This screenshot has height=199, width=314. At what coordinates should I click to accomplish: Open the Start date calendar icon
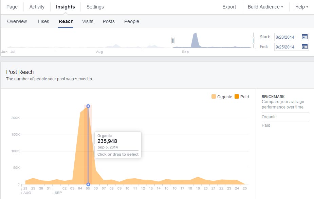[x=304, y=37]
